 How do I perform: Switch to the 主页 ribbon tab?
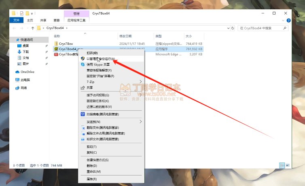pyautogui.click(x=30, y=20)
